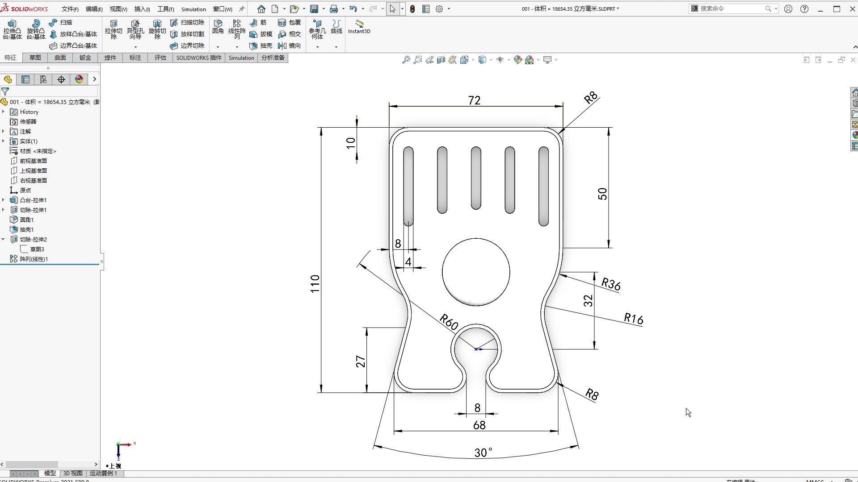Click the Revolved Cut (旋转切除) tool

click(x=157, y=29)
